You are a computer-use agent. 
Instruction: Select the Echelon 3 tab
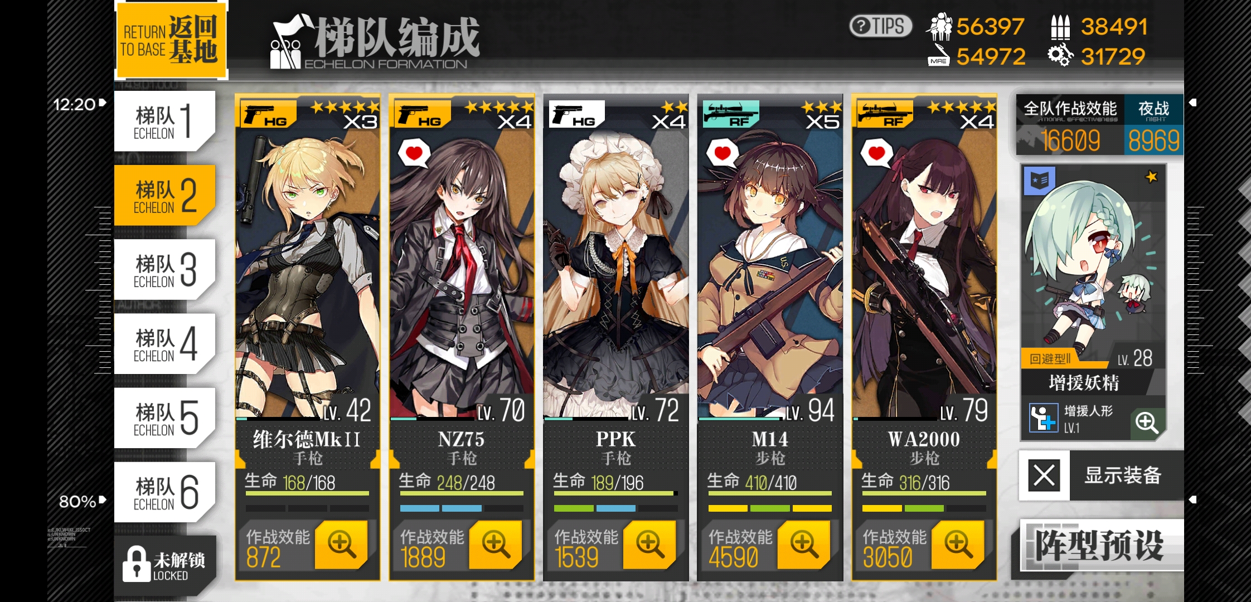coord(165,269)
